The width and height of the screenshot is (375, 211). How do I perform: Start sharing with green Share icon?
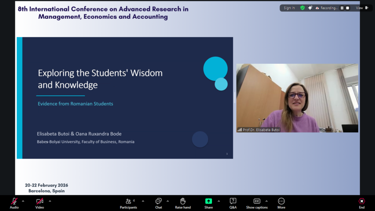pos(208,202)
